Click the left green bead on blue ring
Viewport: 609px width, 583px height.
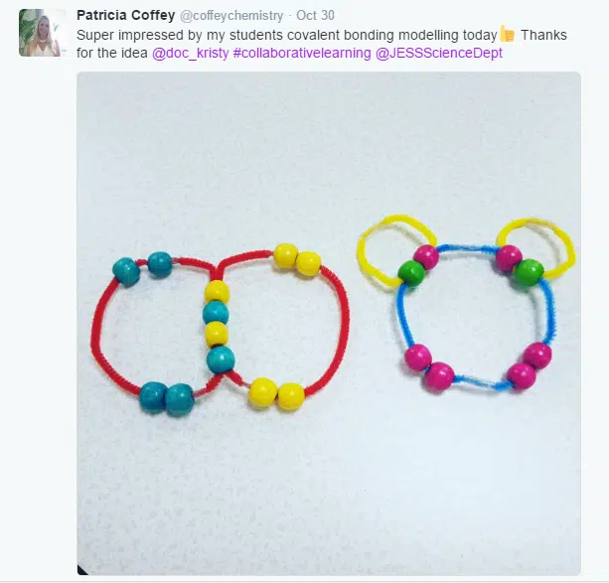click(x=412, y=273)
